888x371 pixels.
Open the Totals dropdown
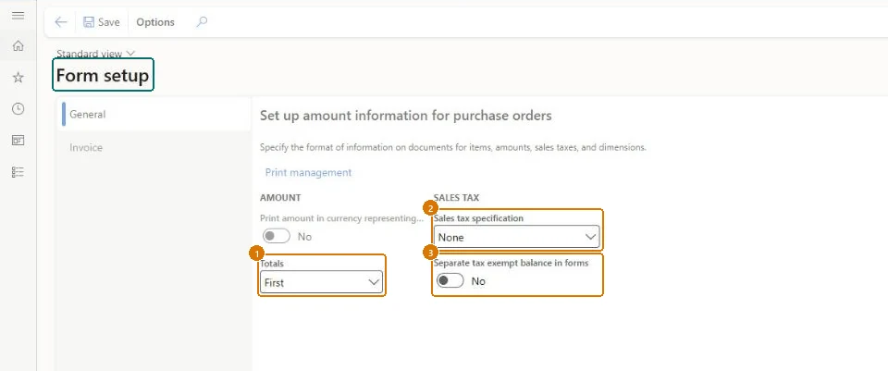pyautogui.click(x=321, y=282)
